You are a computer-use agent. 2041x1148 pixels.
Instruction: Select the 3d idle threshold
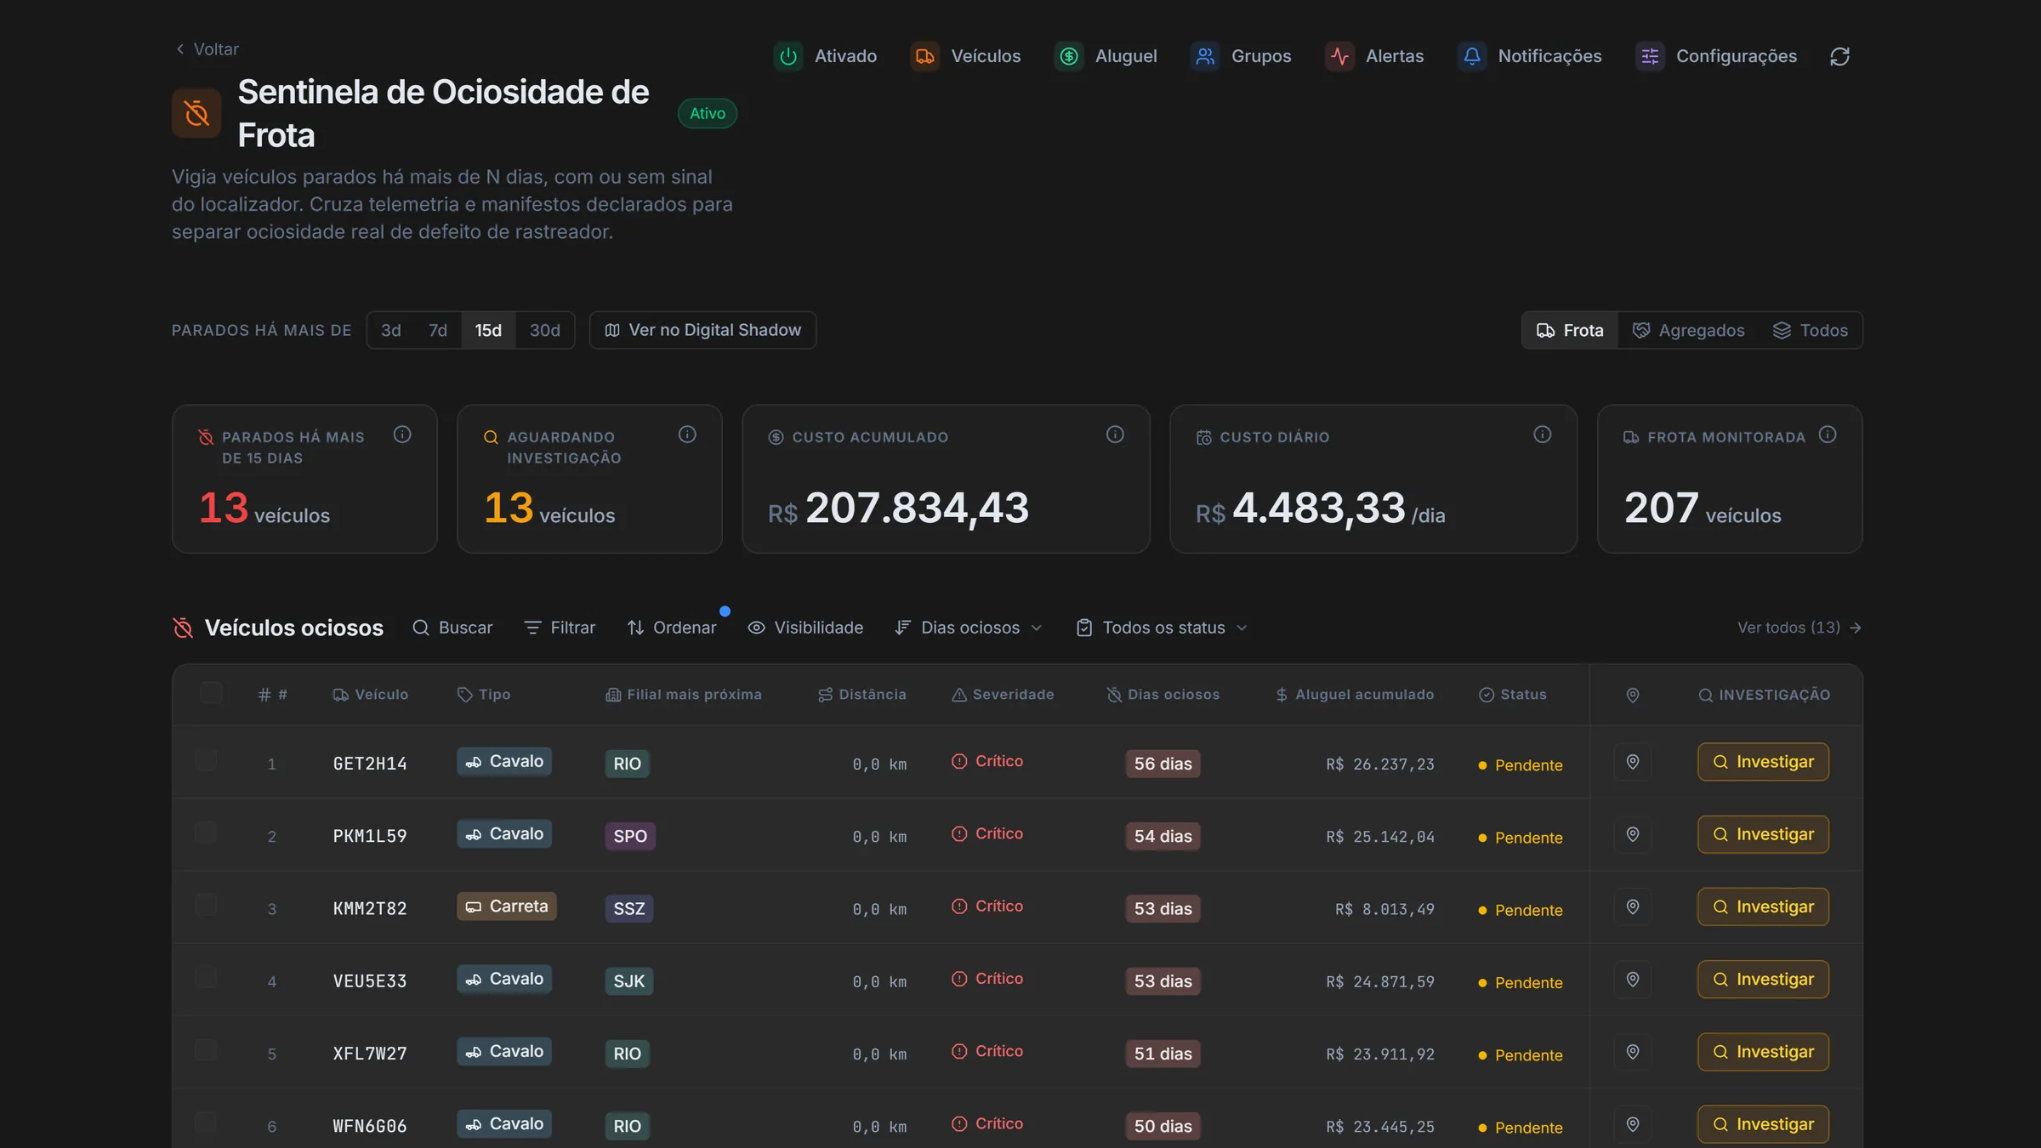[x=391, y=330]
